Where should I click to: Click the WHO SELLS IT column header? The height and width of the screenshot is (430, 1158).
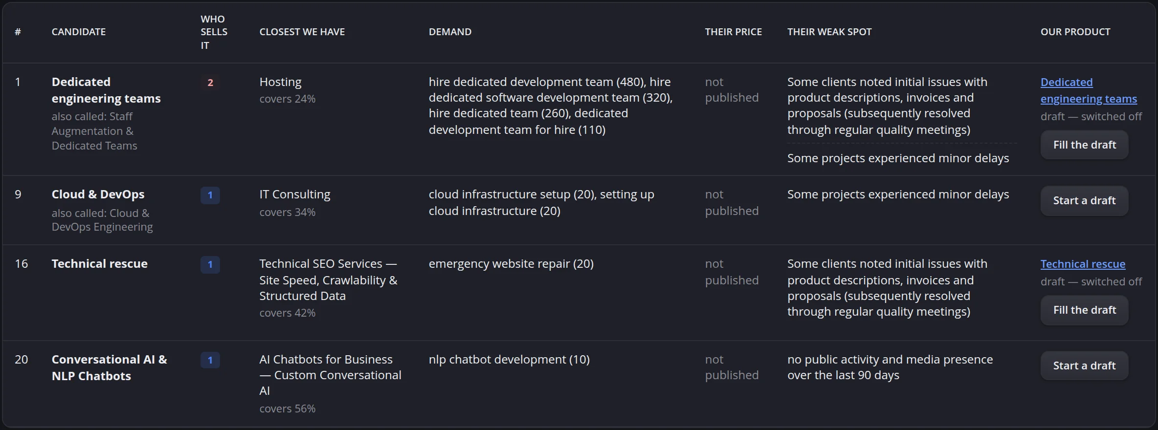[x=214, y=32]
